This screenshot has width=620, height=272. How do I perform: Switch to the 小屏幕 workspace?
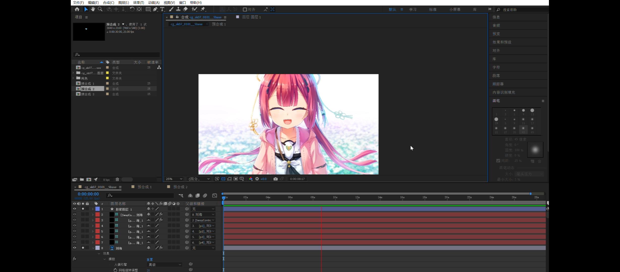click(x=455, y=9)
